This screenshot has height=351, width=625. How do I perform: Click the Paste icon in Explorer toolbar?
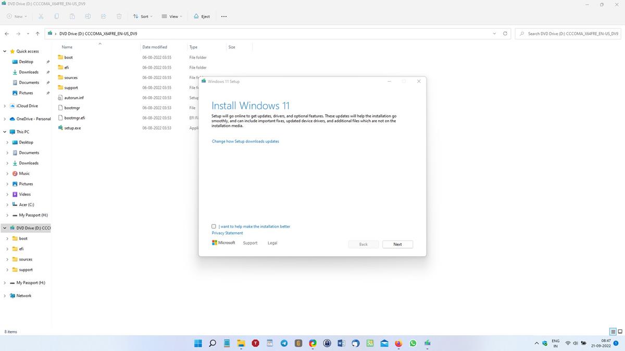pyautogui.click(x=72, y=16)
